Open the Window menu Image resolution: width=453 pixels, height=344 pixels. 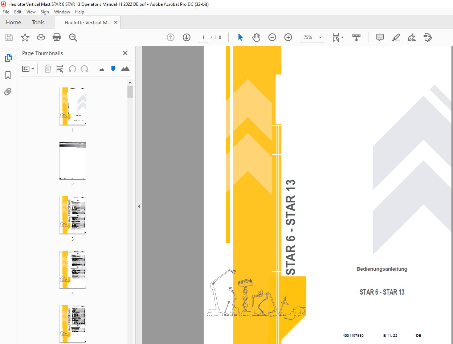[62, 12]
